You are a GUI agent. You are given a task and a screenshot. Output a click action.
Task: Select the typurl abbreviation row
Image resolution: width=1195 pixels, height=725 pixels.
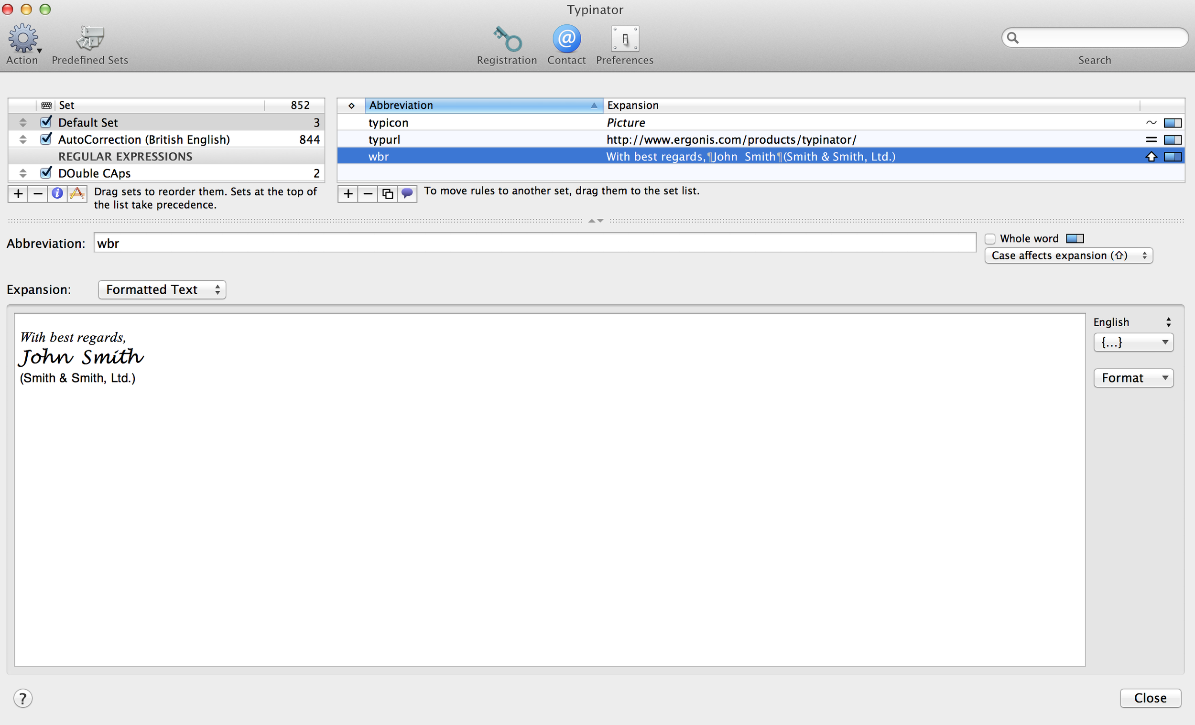pos(760,139)
